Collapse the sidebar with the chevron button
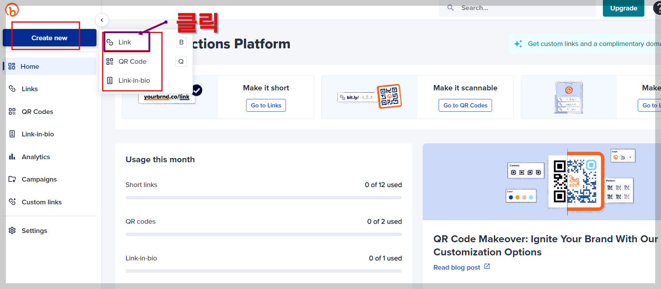This screenshot has height=289, width=661. [102, 20]
